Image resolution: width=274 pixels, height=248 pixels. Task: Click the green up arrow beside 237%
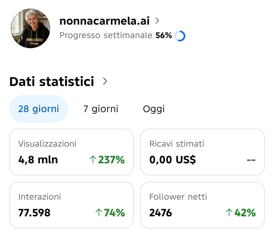coord(93,160)
